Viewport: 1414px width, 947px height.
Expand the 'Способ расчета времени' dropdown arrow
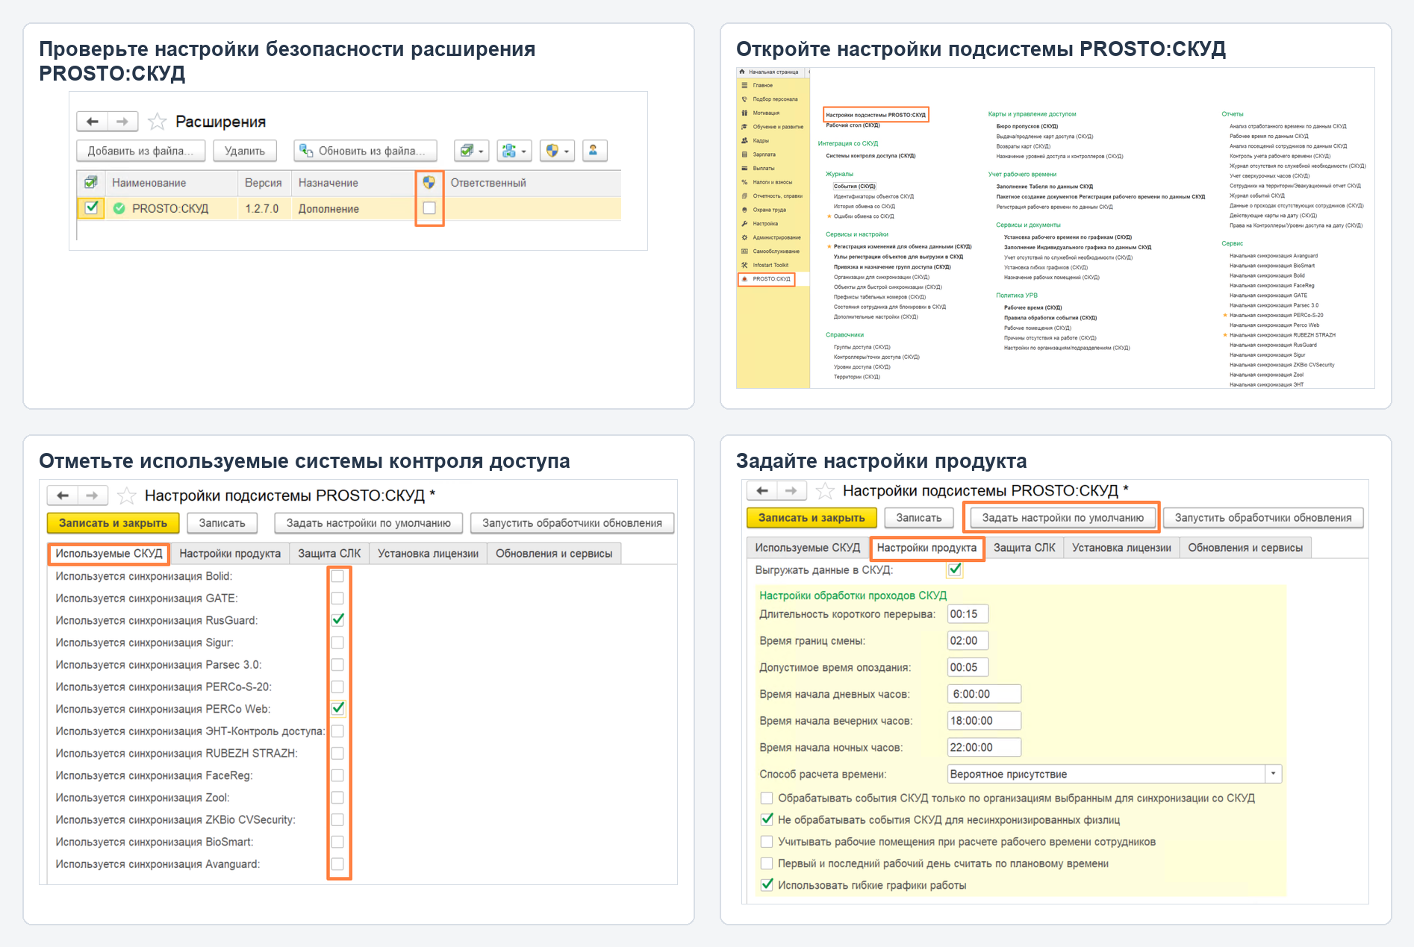[x=1274, y=774]
